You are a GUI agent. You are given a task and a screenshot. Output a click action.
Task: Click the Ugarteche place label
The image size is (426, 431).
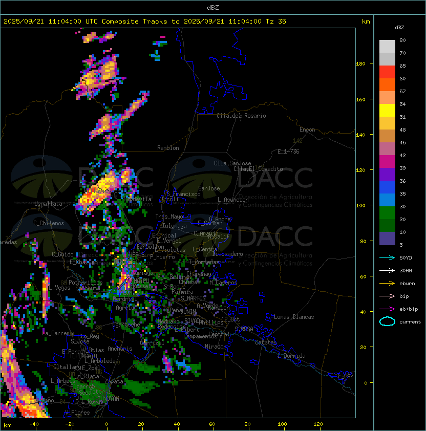point(126,325)
